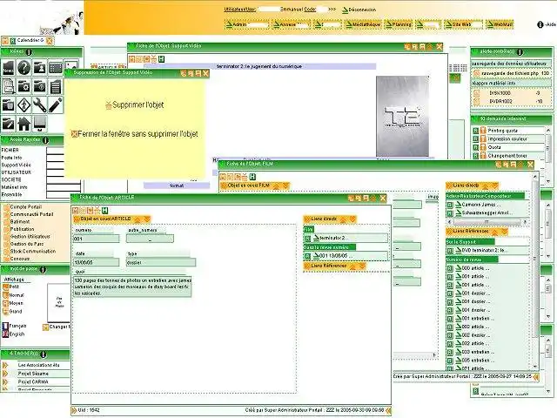This screenshot has height=418, width=557.
Task: Open Gestion Utilisateur tree item
Action: click(x=27, y=236)
